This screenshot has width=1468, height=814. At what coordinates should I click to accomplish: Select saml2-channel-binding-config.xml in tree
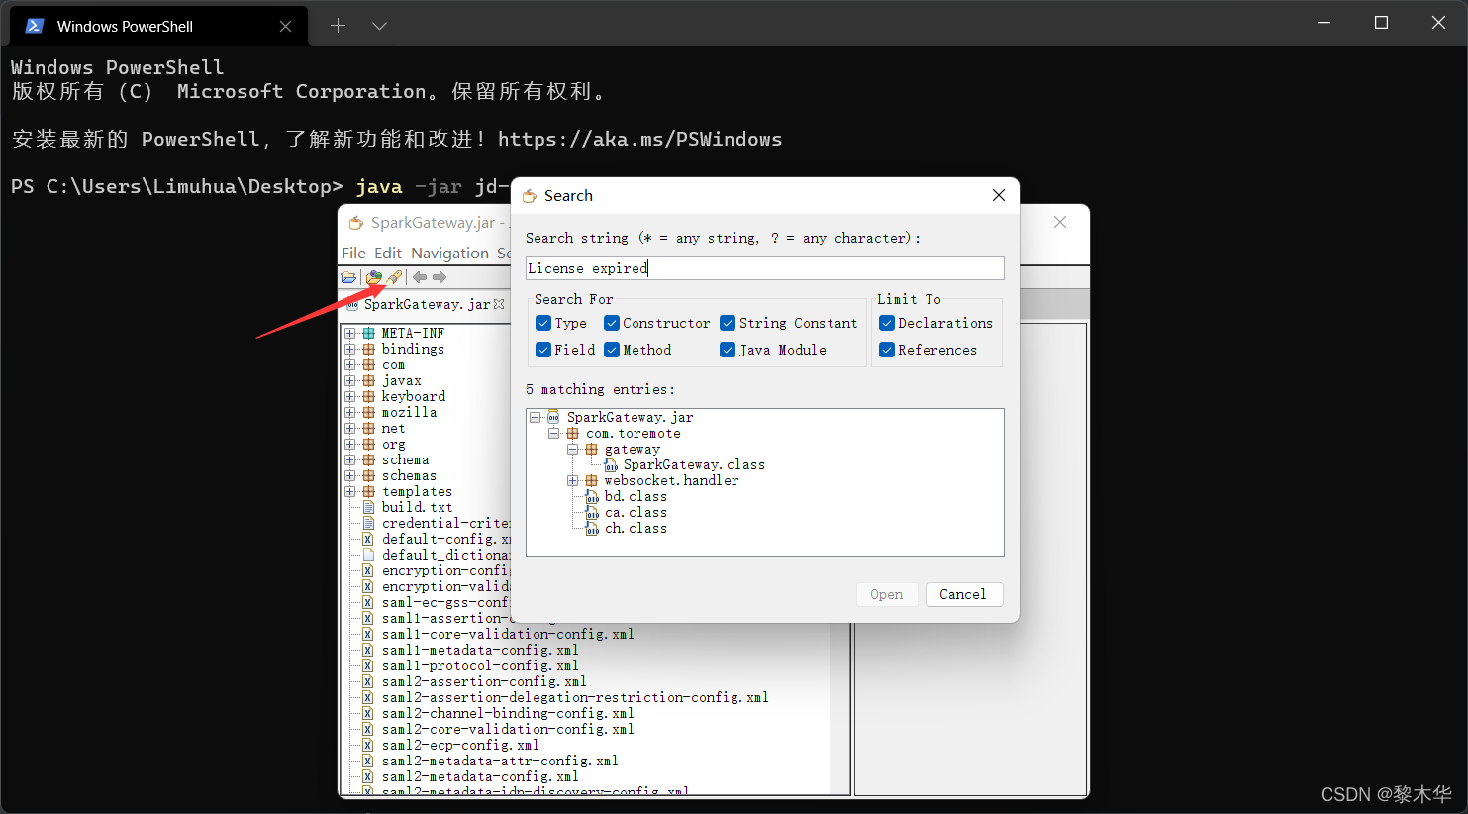pyautogui.click(x=508, y=713)
